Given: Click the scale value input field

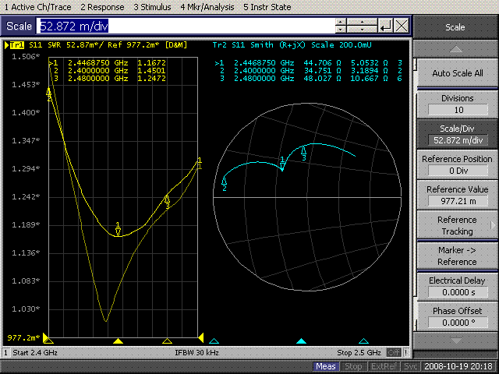Looking at the screenshot, I should [186, 26].
